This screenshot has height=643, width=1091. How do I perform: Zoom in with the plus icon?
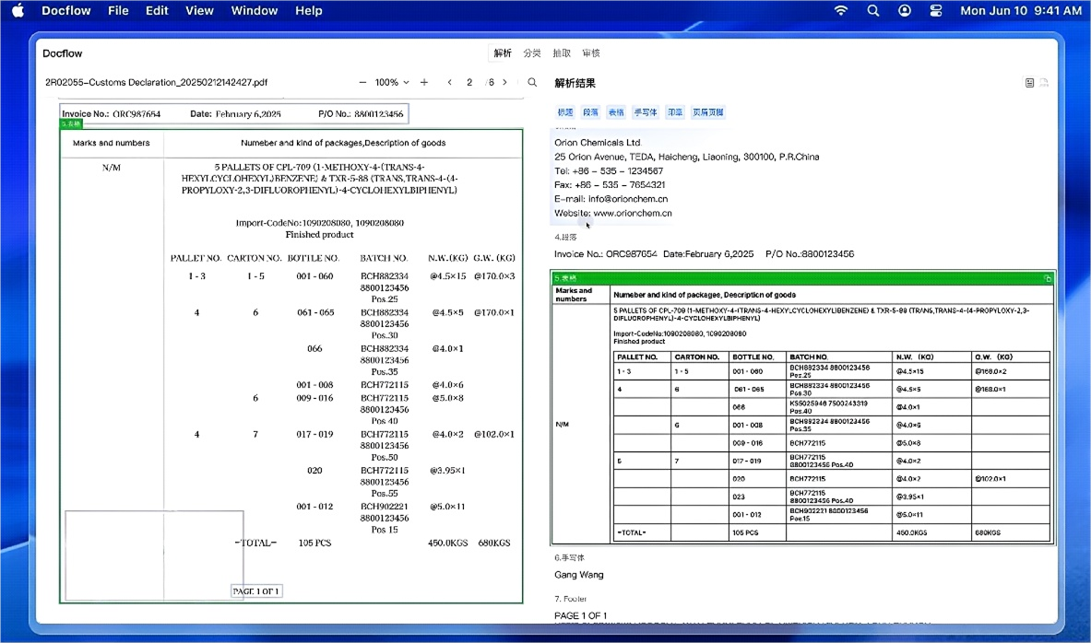click(424, 83)
